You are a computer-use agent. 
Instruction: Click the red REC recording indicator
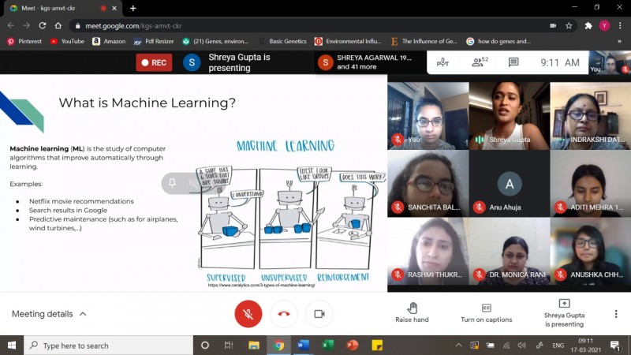pyautogui.click(x=154, y=62)
